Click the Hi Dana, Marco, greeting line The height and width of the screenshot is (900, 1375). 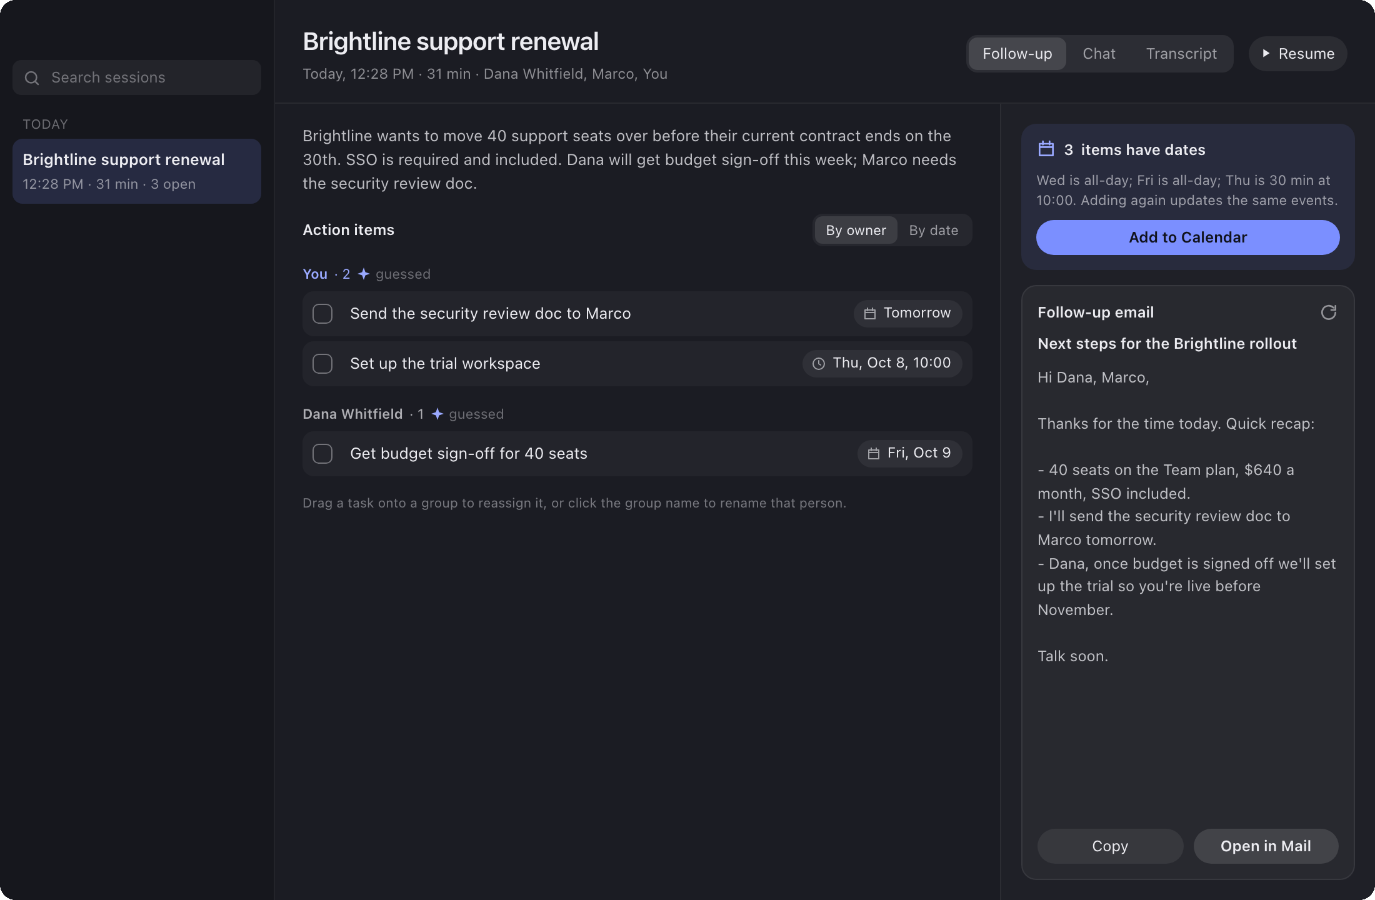pyautogui.click(x=1093, y=377)
